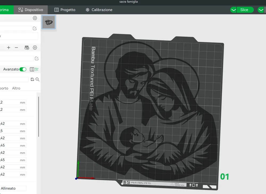
Task: Click edit preset icon just above Avanzato row
Action: [36, 59]
